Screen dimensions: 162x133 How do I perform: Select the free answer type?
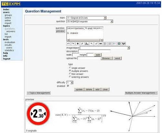(70, 74)
